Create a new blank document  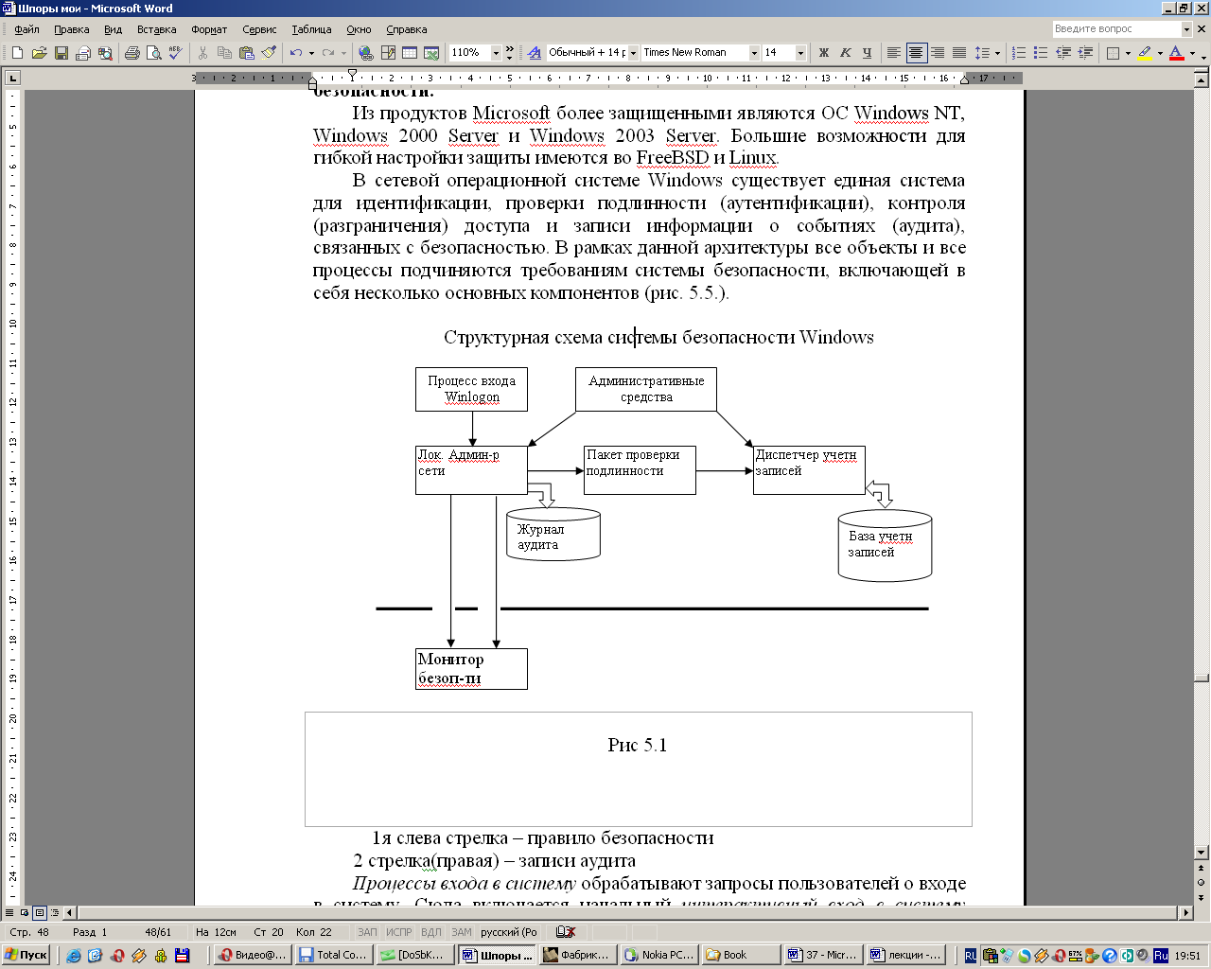coord(17,53)
